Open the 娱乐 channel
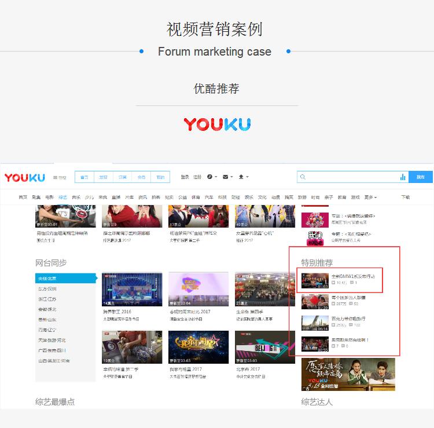Screen dimensions: 434x428 (x=249, y=197)
